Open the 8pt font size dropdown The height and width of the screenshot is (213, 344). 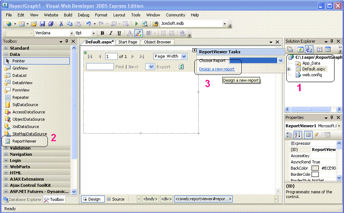click(x=93, y=33)
